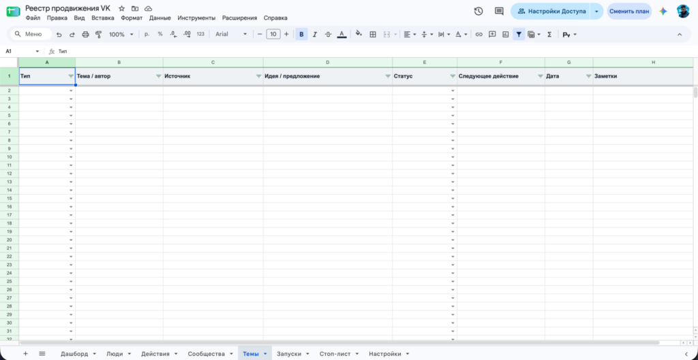Open the filter on the Статус column

click(453, 76)
